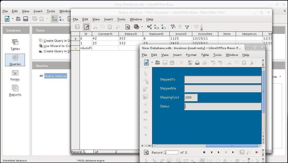The width and height of the screenshot is (288, 163).
Task: Open the File menu of the main Base window
Action: pos(5,11)
